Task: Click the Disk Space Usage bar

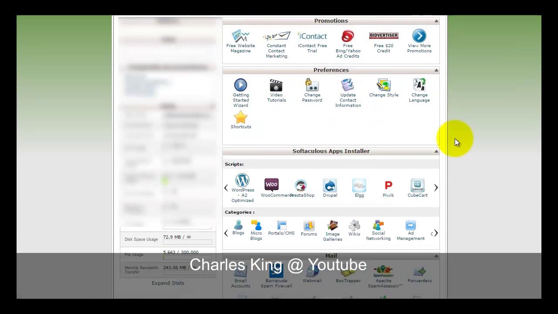Action: coord(187,242)
